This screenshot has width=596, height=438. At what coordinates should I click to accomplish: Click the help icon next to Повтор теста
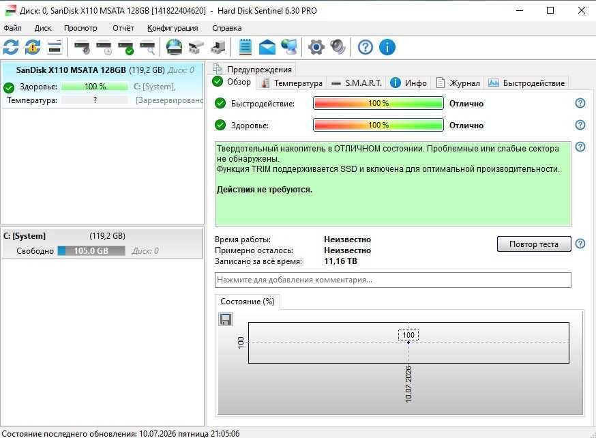580,244
